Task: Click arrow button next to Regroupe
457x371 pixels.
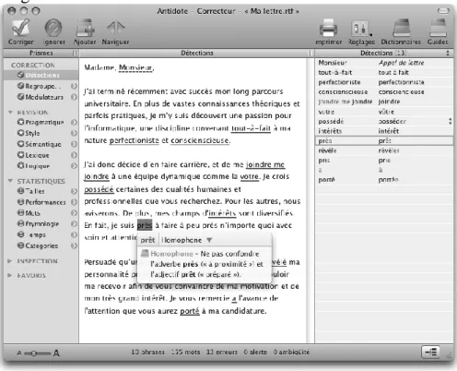Action: 74,87
